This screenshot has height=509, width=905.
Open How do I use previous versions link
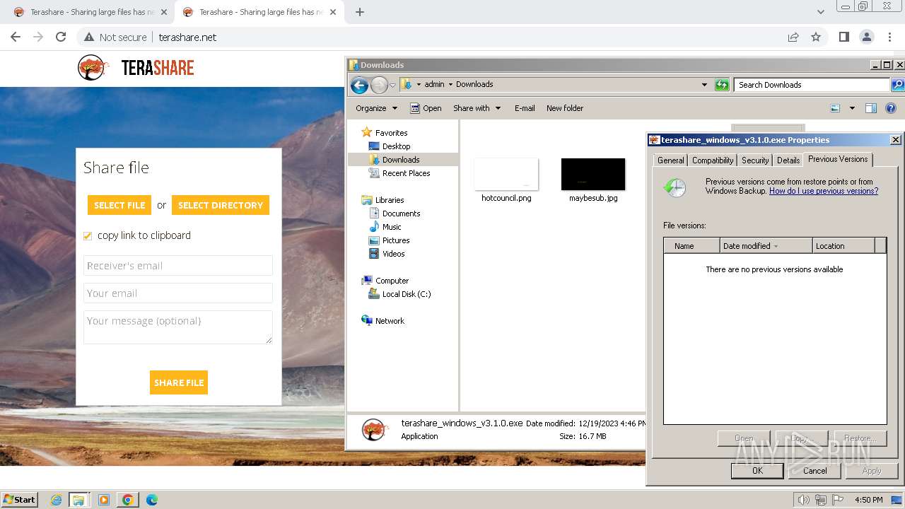824,191
